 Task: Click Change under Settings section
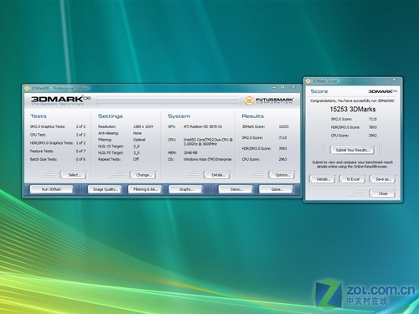[x=143, y=175]
